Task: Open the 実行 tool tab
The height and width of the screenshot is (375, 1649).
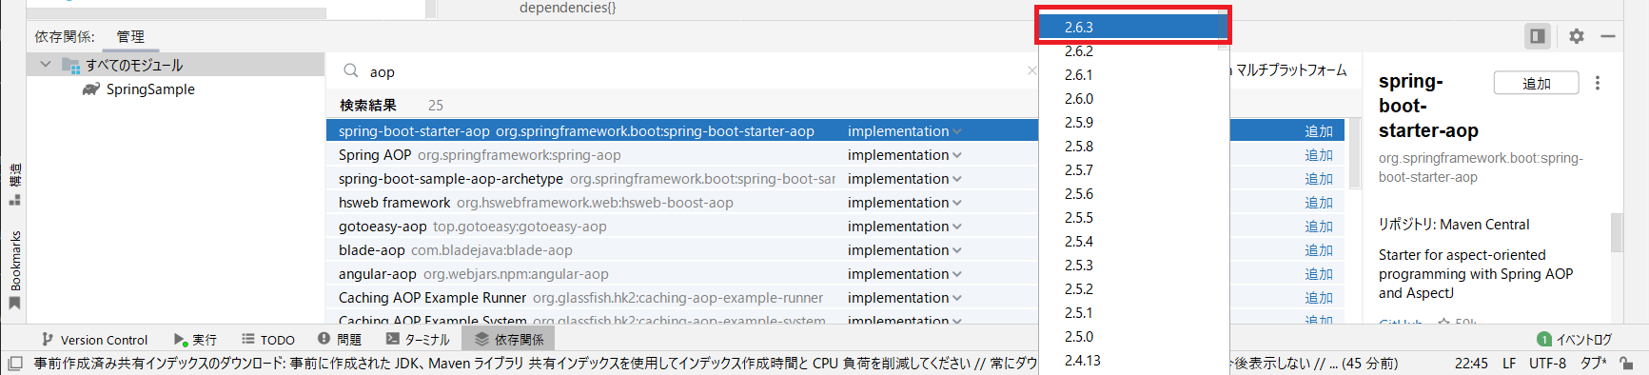Action: point(195,340)
